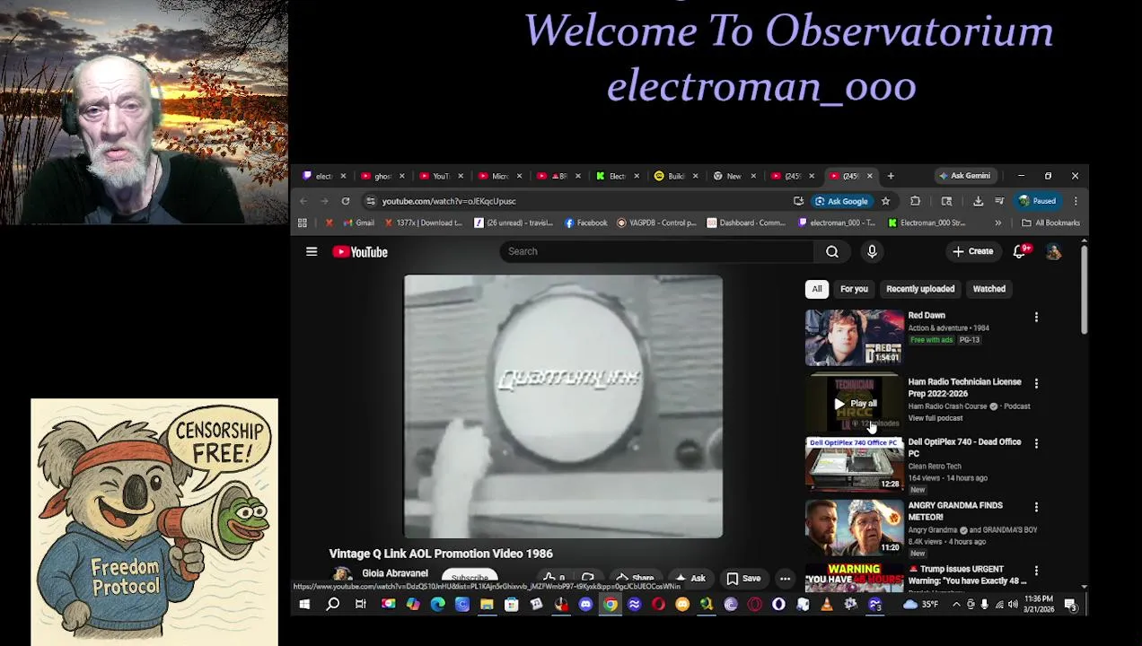Image resolution: width=1142 pixels, height=646 pixels.
Task: Open the Gmail bookmark
Action: coord(359,223)
